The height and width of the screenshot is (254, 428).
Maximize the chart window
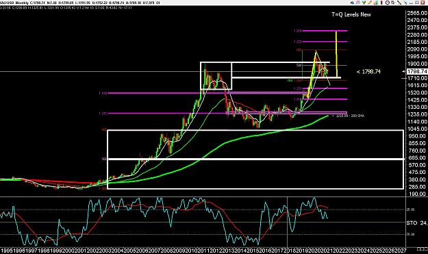417,3
